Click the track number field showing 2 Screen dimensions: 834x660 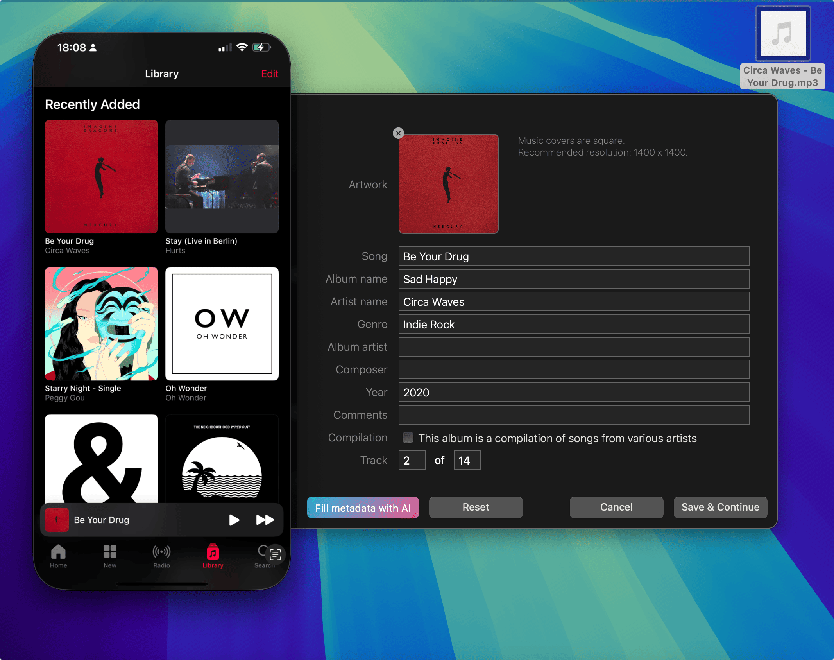(x=412, y=461)
